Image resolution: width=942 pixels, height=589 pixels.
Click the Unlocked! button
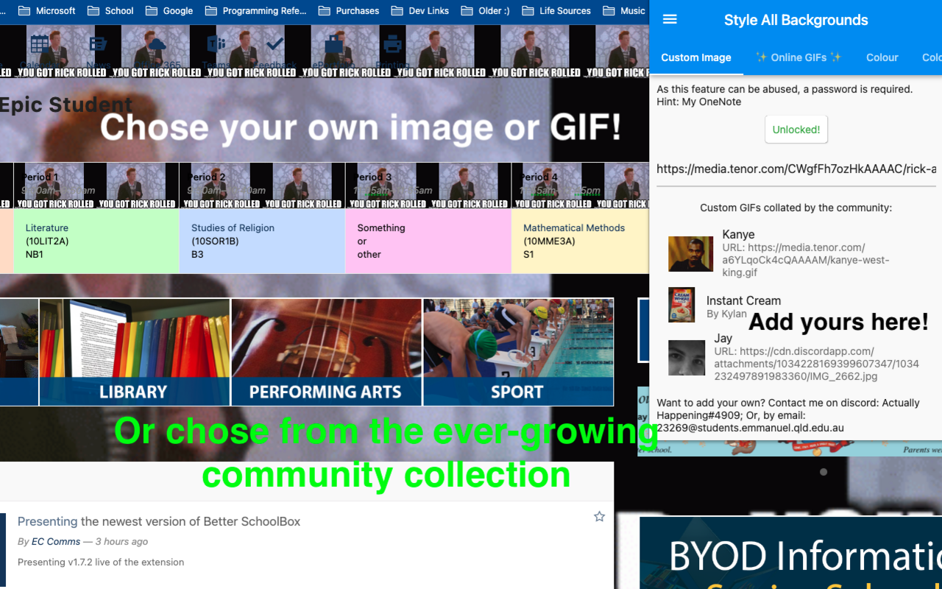[x=796, y=129]
